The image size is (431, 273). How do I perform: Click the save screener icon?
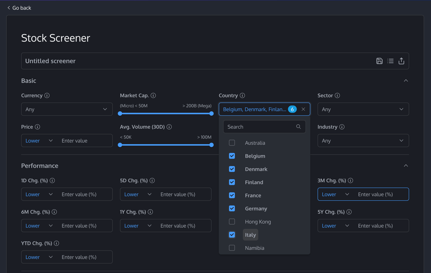(379, 61)
